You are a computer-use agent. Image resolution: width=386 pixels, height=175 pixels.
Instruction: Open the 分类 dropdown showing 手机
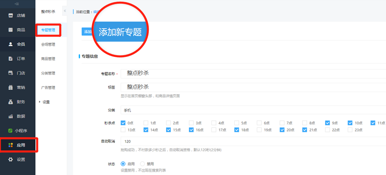253,110
